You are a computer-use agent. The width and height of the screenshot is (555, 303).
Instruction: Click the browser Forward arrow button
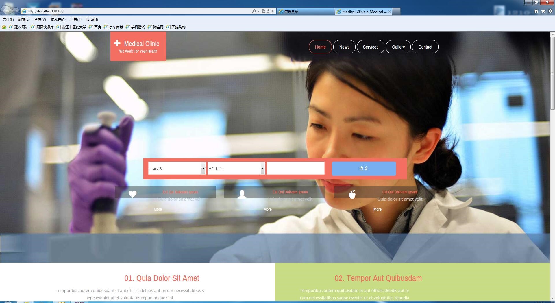point(16,11)
